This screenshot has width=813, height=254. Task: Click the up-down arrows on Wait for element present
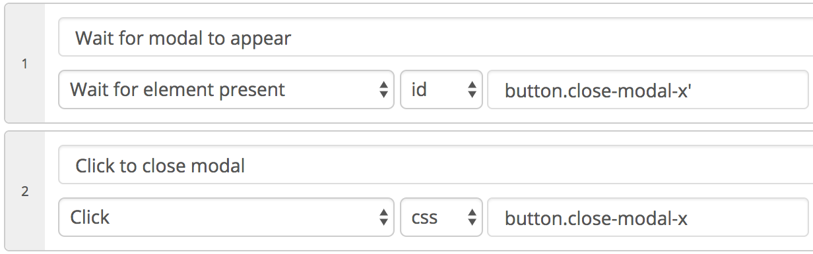(383, 89)
